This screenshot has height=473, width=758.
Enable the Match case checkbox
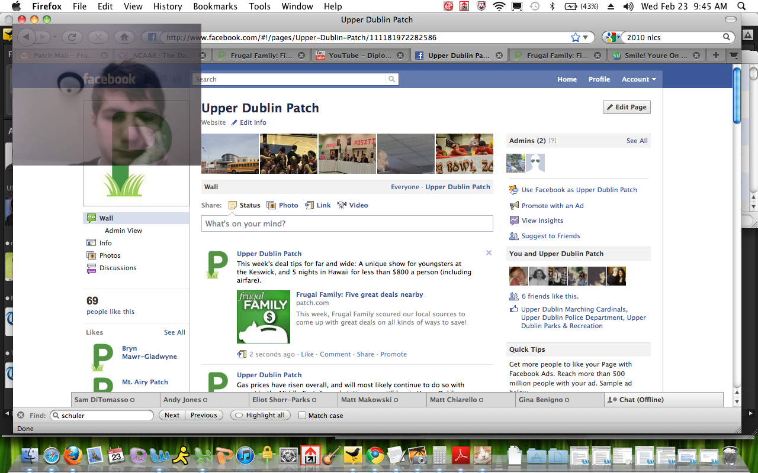pyautogui.click(x=303, y=416)
